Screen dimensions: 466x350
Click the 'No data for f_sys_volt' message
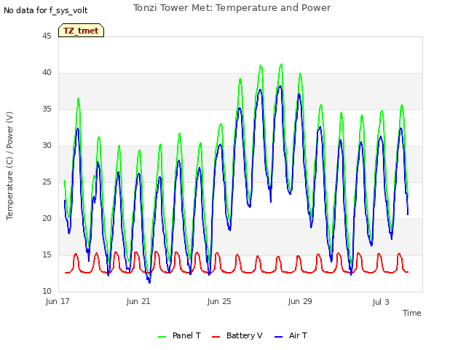click(x=45, y=10)
